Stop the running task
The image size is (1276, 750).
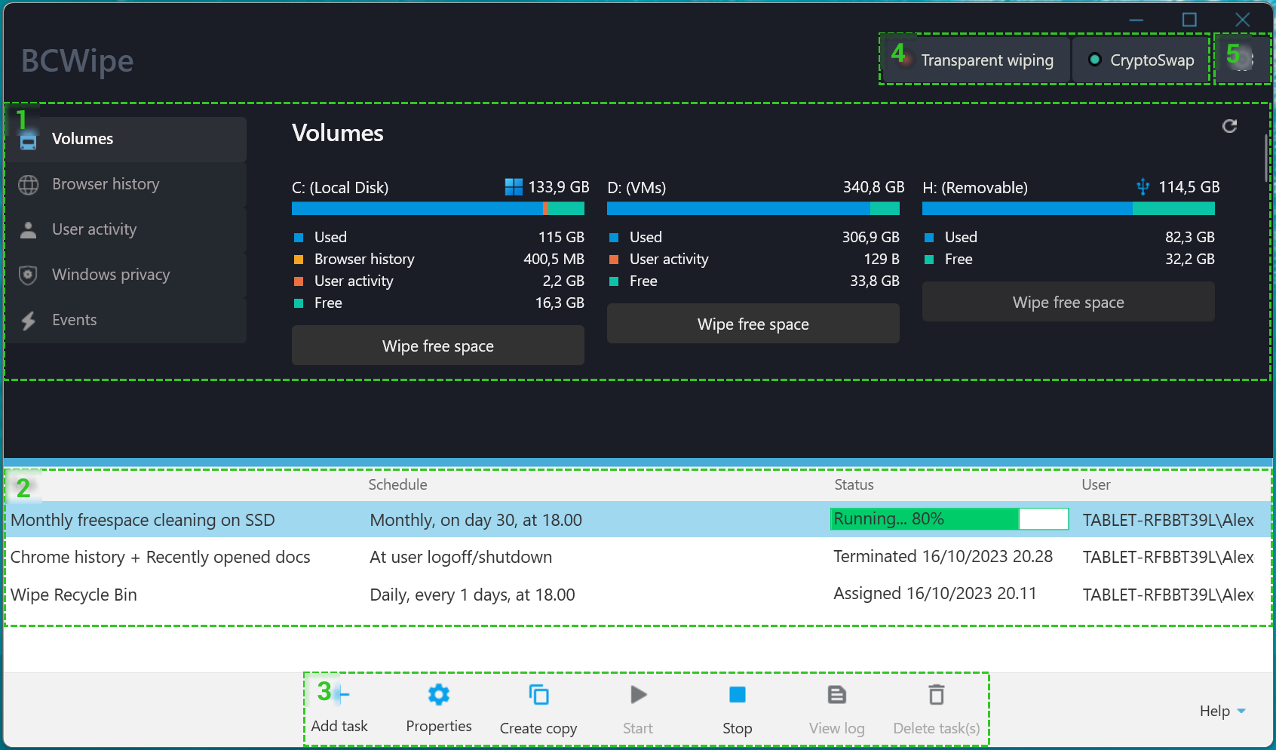[738, 709]
